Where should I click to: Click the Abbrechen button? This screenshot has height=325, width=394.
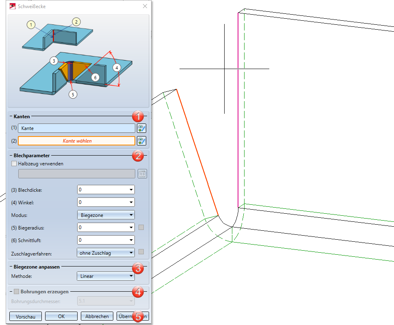97,316
